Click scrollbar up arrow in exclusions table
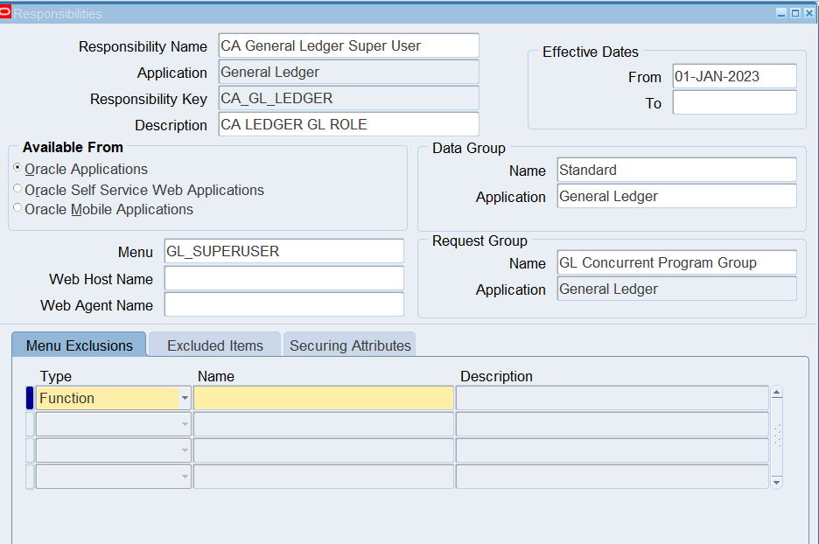Screen dimensions: 819x544 (777, 393)
